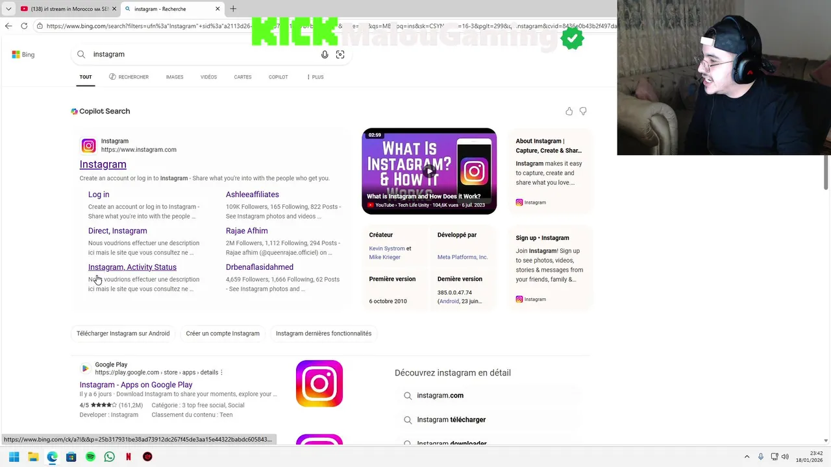The height and width of the screenshot is (467, 831).
Task: Close the instagram - Recherche tab
Action: click(x=217, y=9)
